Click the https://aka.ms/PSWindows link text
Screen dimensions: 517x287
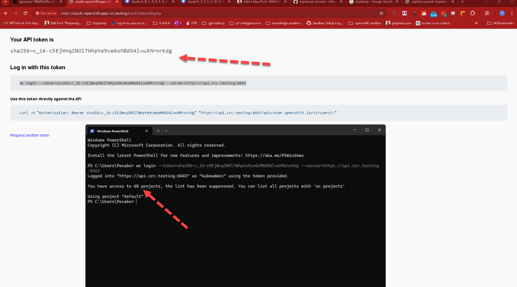pos(274,156)
